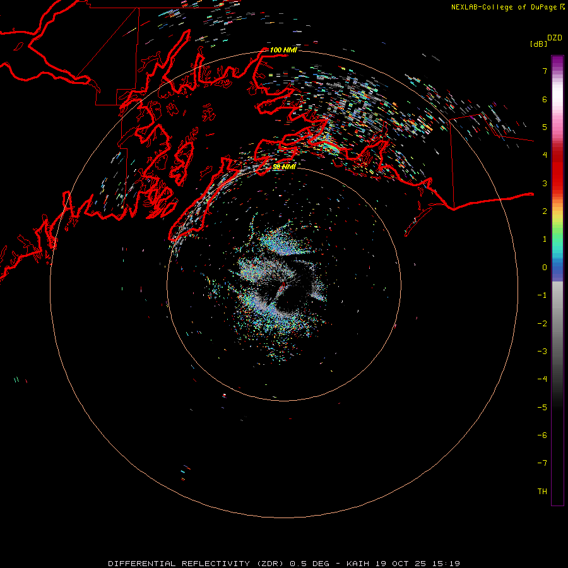
Task: Click the -6 value on colorbar
Action: 542,435
